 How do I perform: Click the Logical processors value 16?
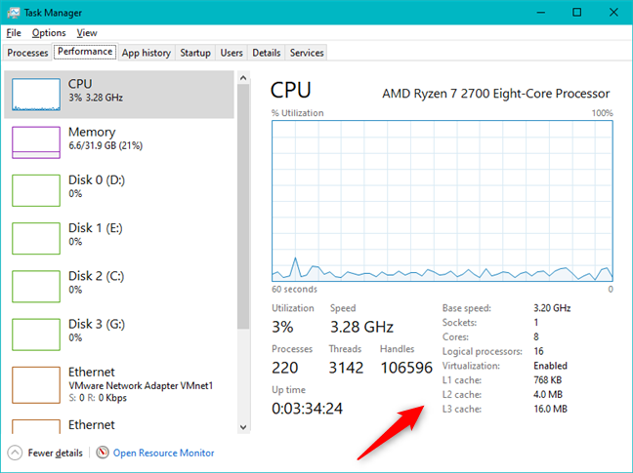click(538, 351)
